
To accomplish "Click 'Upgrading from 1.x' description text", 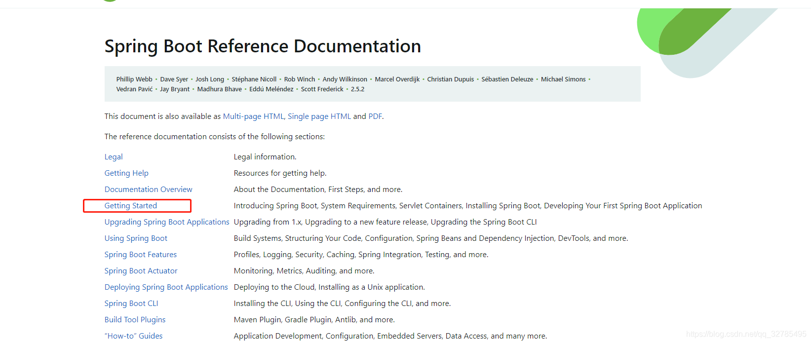I will (x=386, y=222).
